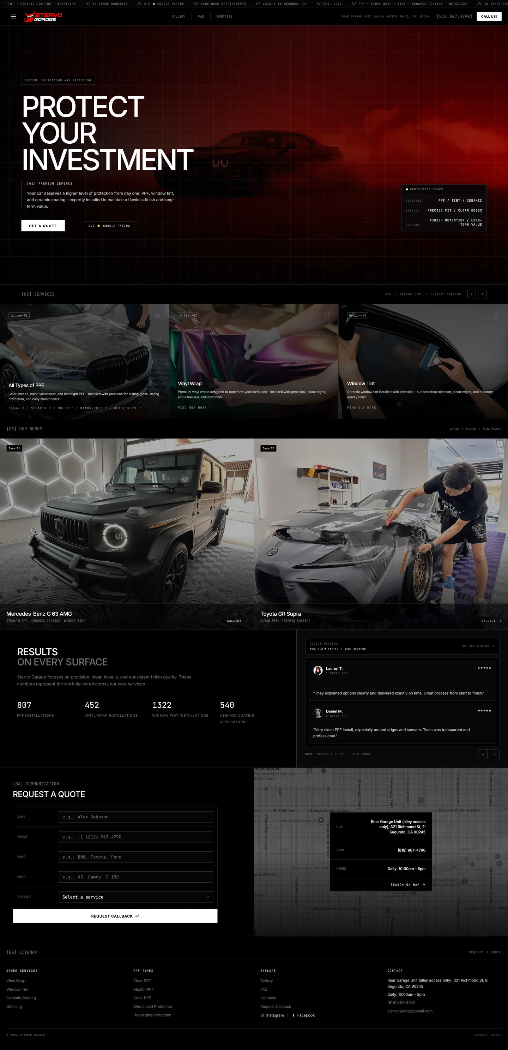Click the header phone number (818.967.4790)
508x1050 pixels.
pyautogui.click(x=454, y=17)
